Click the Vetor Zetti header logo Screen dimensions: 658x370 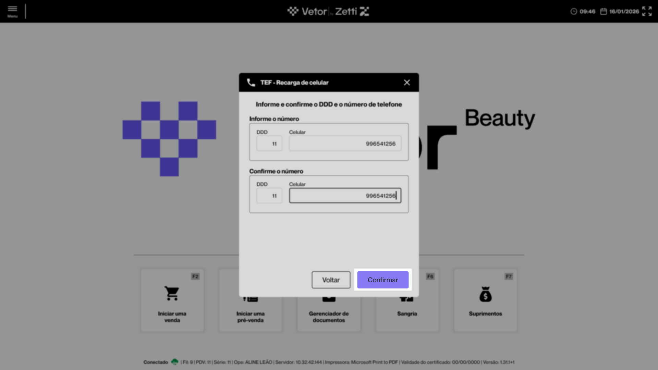point(328,11)
